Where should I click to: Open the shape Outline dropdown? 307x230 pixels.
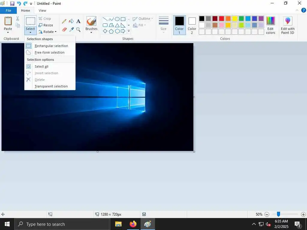click(x=143, y=19)
